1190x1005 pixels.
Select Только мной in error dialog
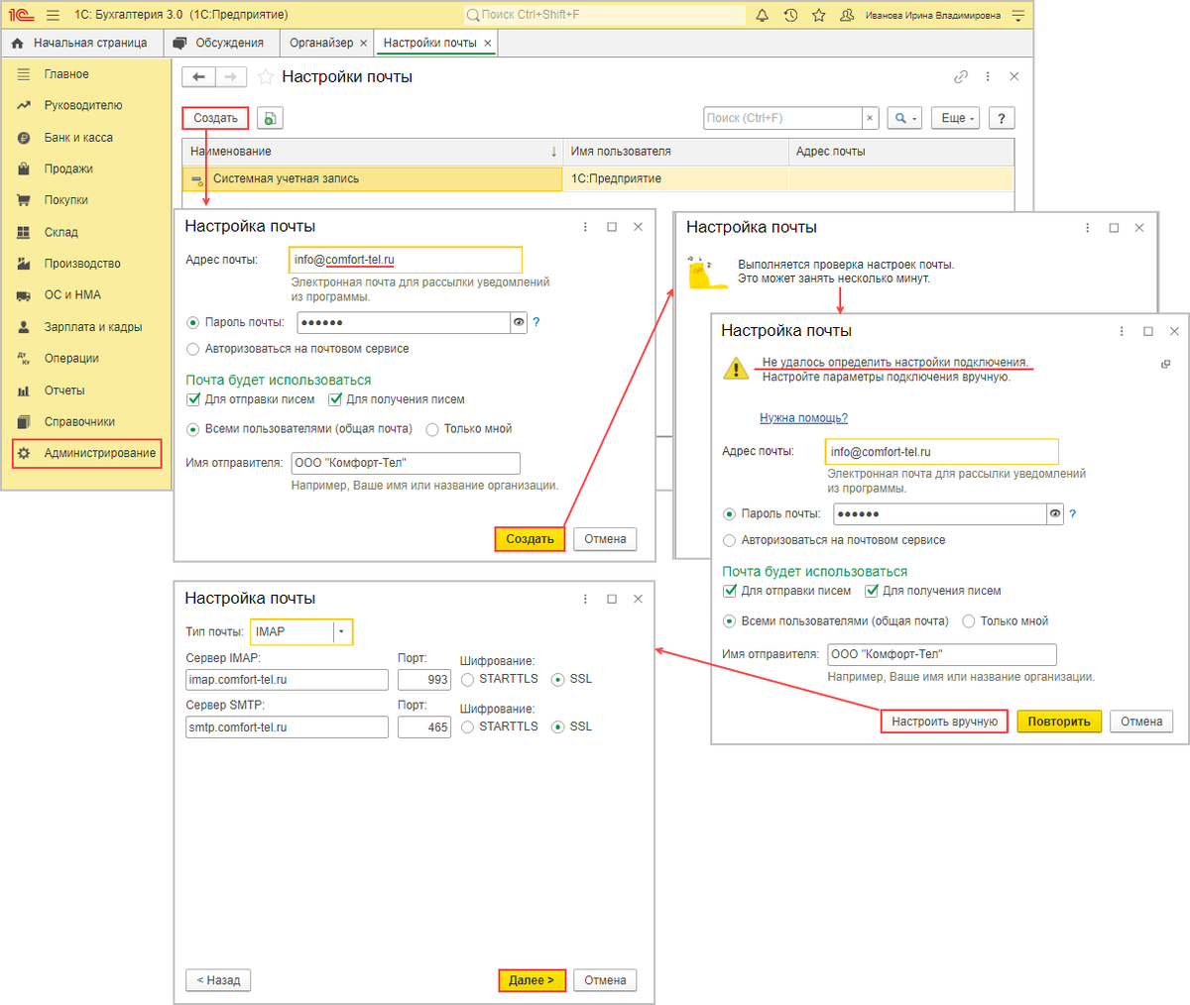point(969,621)
